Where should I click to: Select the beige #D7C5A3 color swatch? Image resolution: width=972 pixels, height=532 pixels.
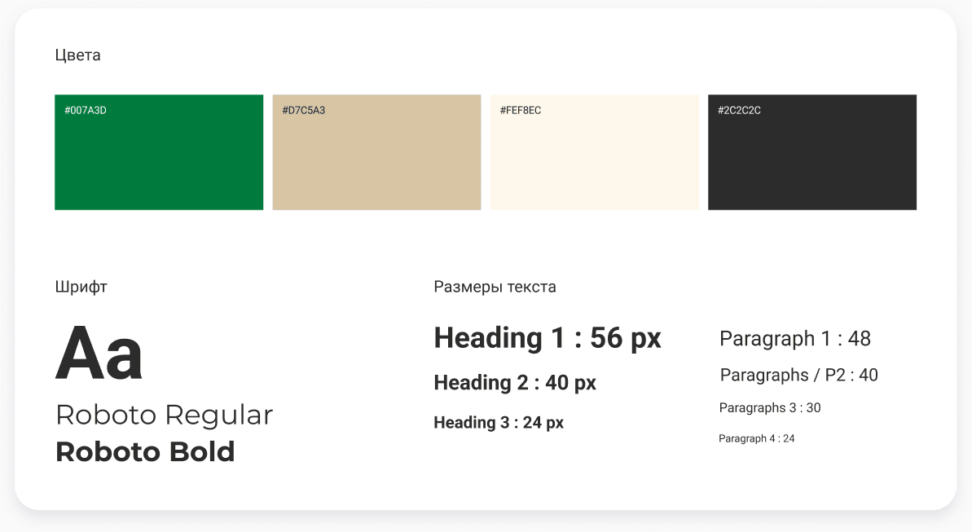pos(376,152)
